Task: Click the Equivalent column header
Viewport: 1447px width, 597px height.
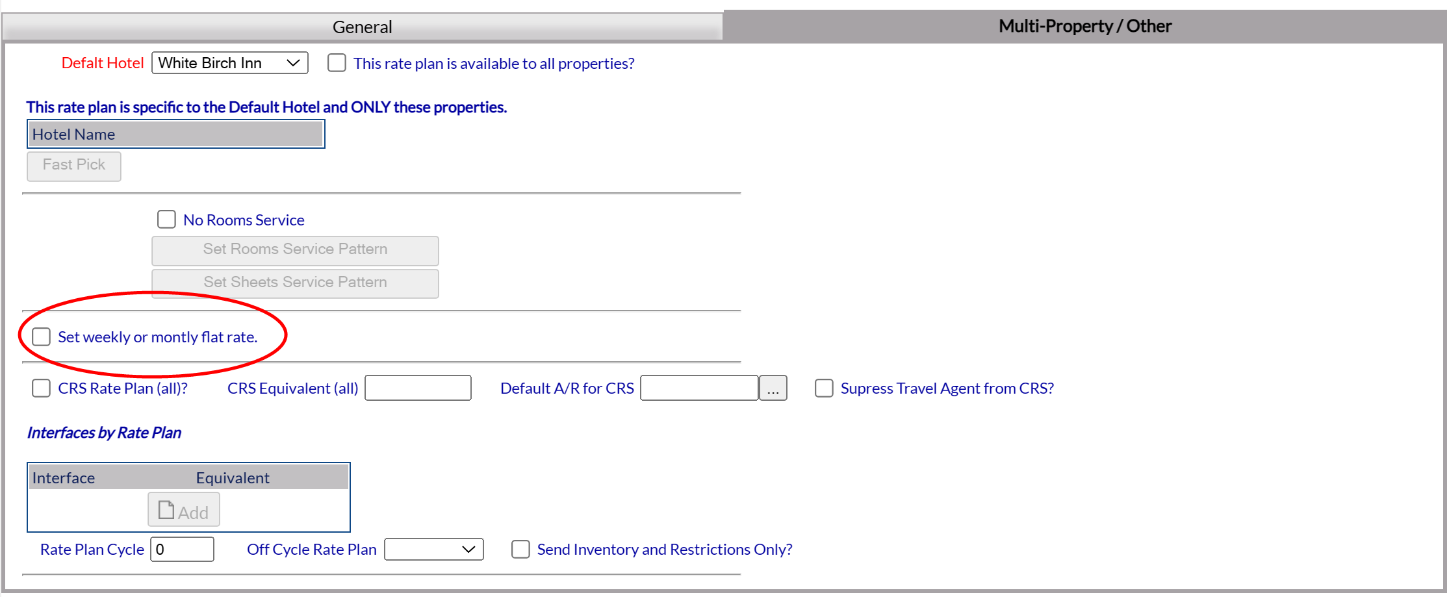Action: point(233,478)
